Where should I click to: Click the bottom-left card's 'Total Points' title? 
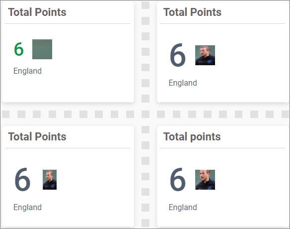(37, 137)
